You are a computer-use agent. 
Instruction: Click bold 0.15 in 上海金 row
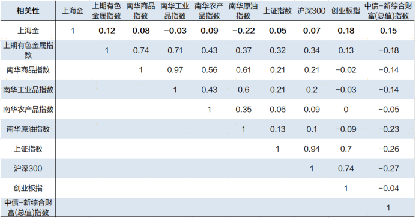pyautogui.click(x=388, y=31)
